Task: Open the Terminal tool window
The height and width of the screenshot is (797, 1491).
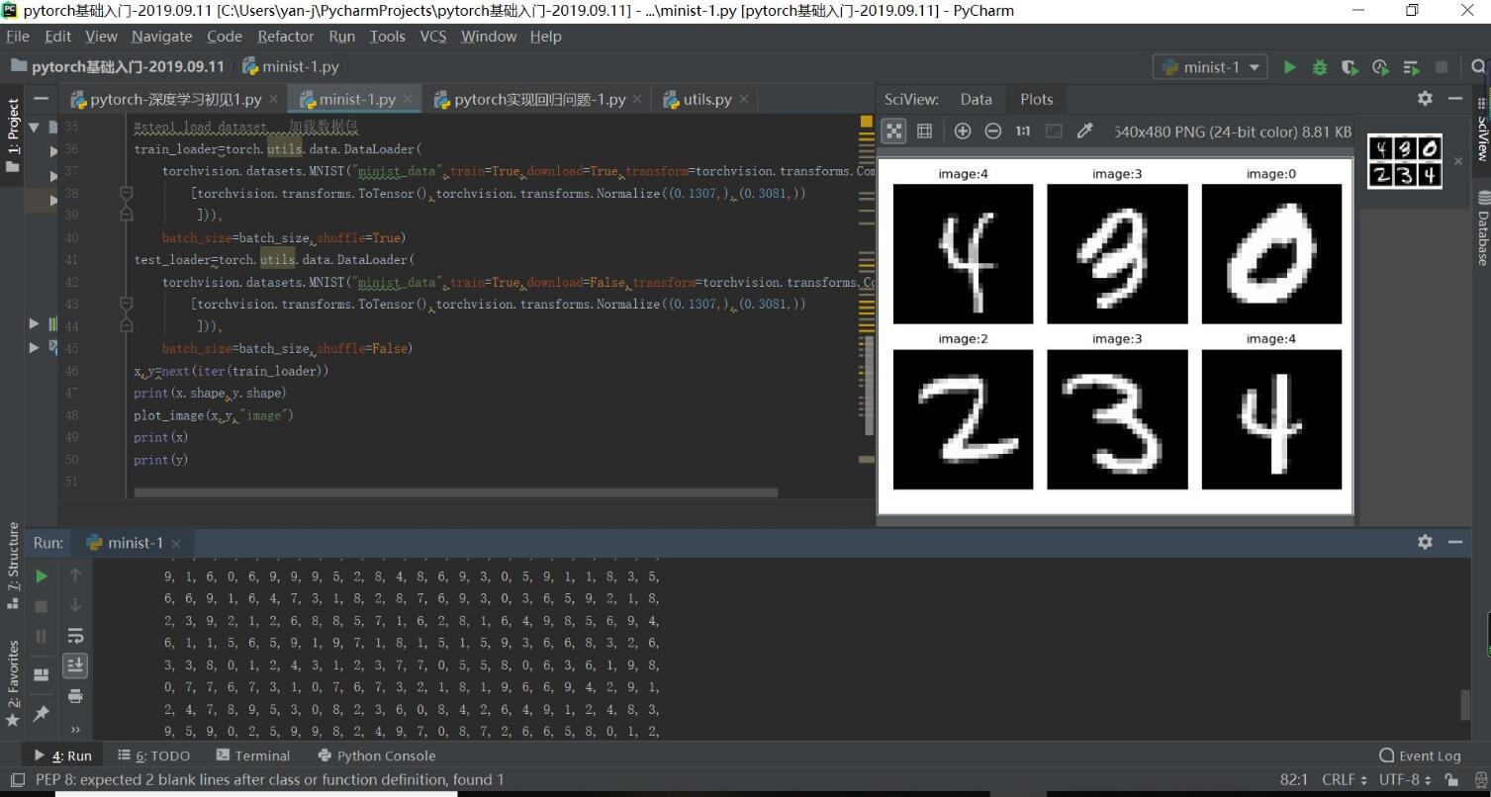Action: click(x=253, y=755)
